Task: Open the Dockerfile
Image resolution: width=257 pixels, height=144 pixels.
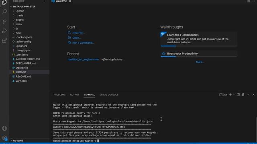Action: 22,68
